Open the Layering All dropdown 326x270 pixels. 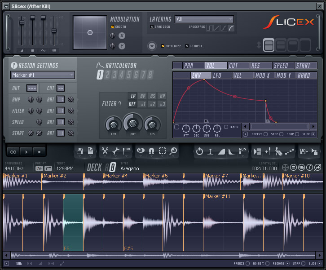pos(204,19)
